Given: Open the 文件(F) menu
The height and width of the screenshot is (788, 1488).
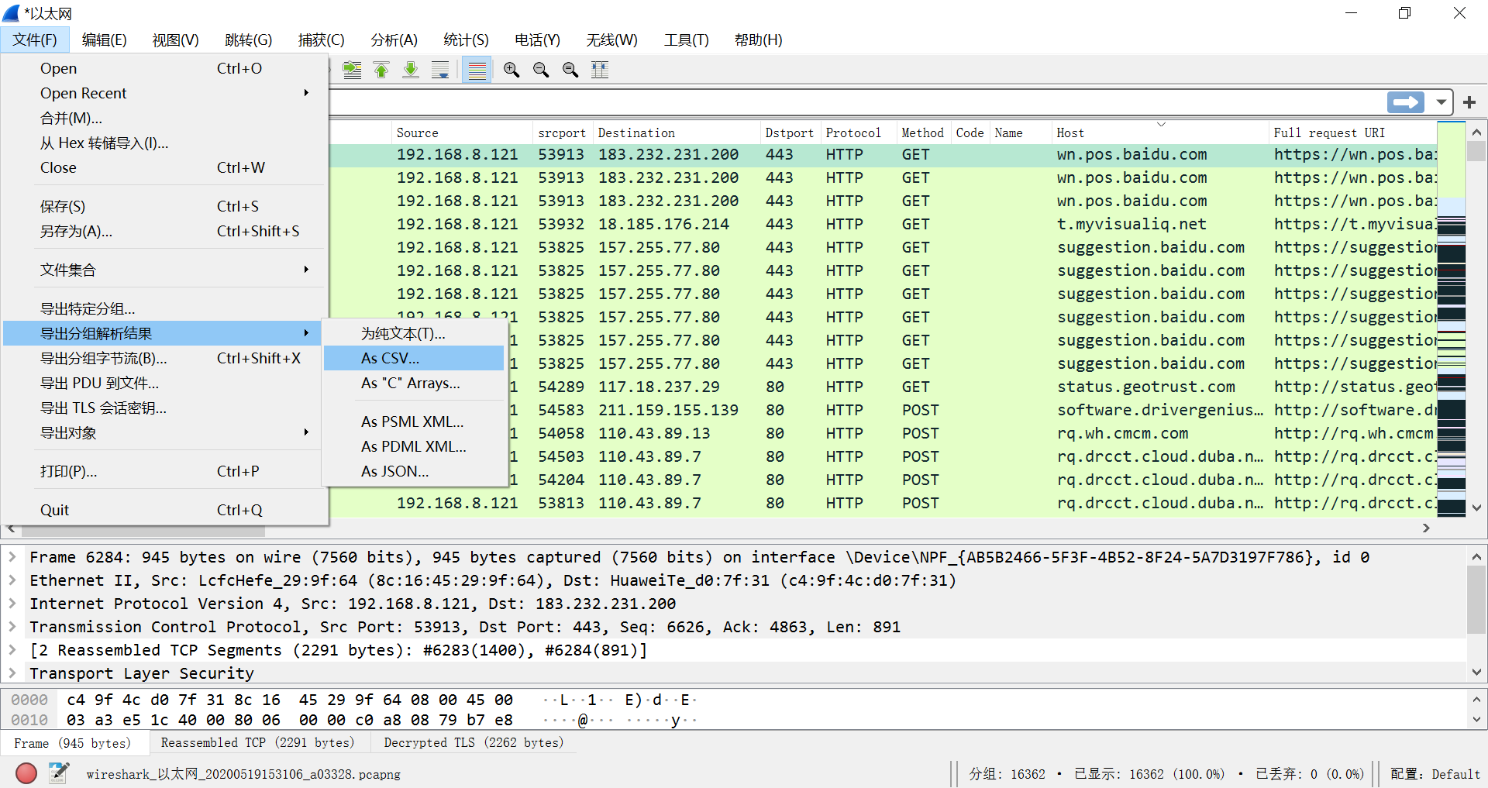Looking at the screenshot, I should 35,40.
